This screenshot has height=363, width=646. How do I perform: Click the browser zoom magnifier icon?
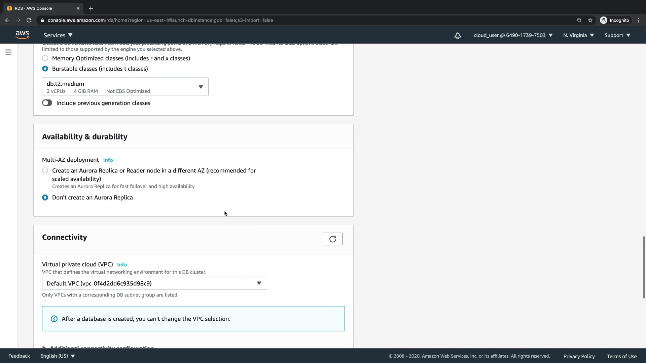(x=579, y=20)
